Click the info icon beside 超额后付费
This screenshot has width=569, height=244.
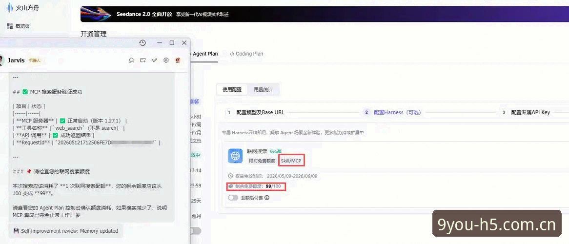[x=267, y=198]
